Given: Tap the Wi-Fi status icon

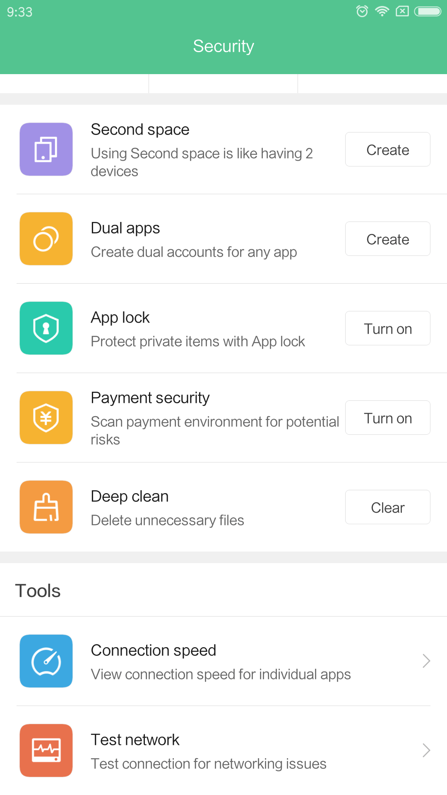Looking at the screenshot, I should tap(382, 11).
